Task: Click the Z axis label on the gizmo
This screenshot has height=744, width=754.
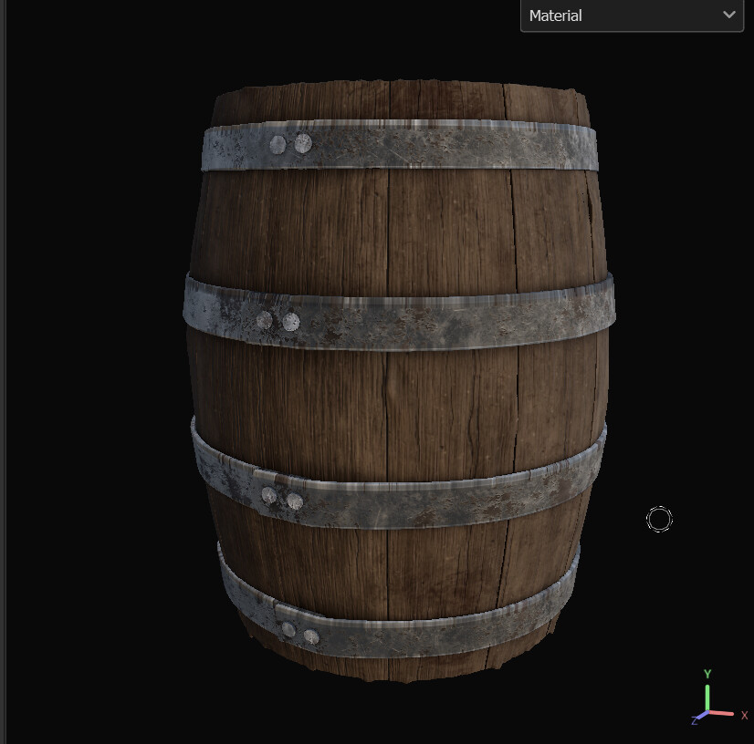Action: pyautogui.click(x=695, y=722)
